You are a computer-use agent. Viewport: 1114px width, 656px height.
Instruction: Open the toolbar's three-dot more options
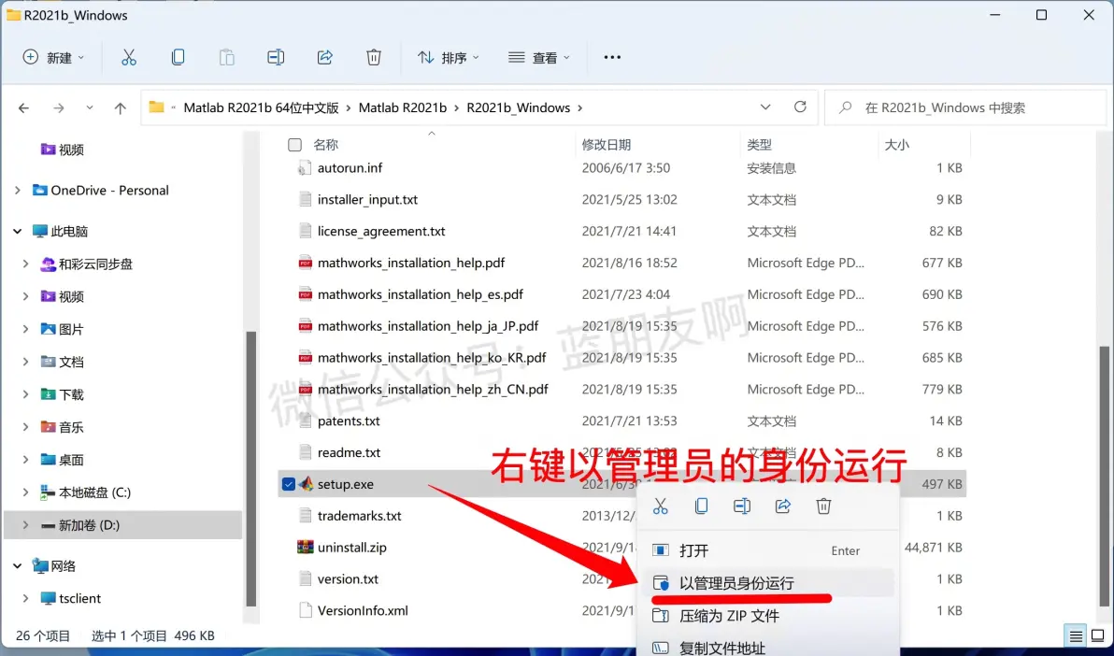[x=612, y=58]
